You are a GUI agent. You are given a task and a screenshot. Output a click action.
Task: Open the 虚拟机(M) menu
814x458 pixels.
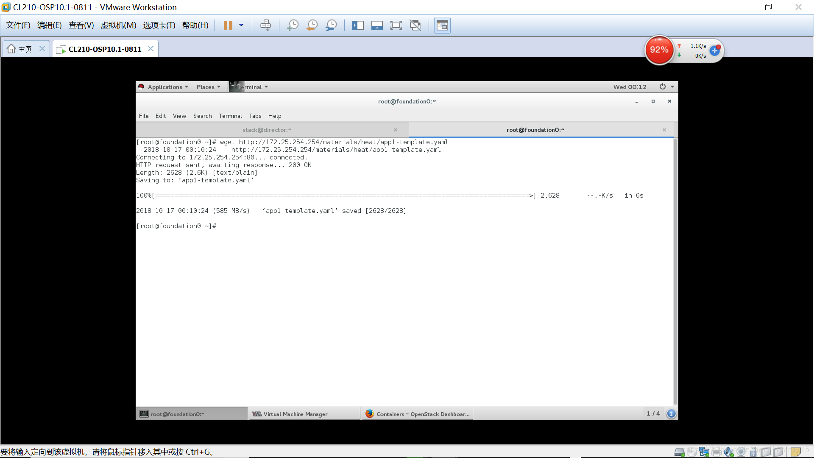(118, 25)
